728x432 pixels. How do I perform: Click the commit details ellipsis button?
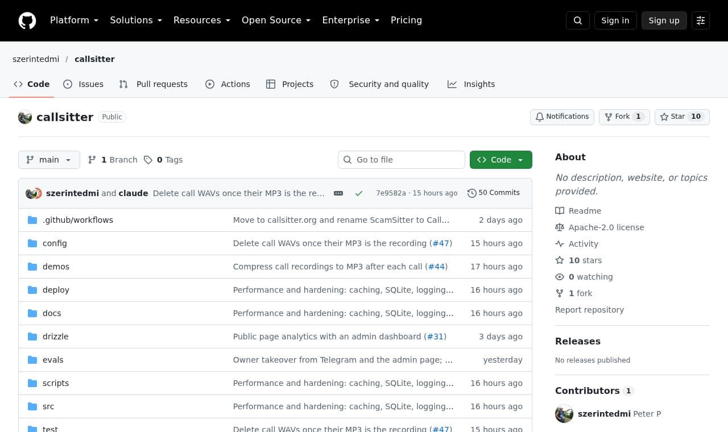tap(338, 193)
